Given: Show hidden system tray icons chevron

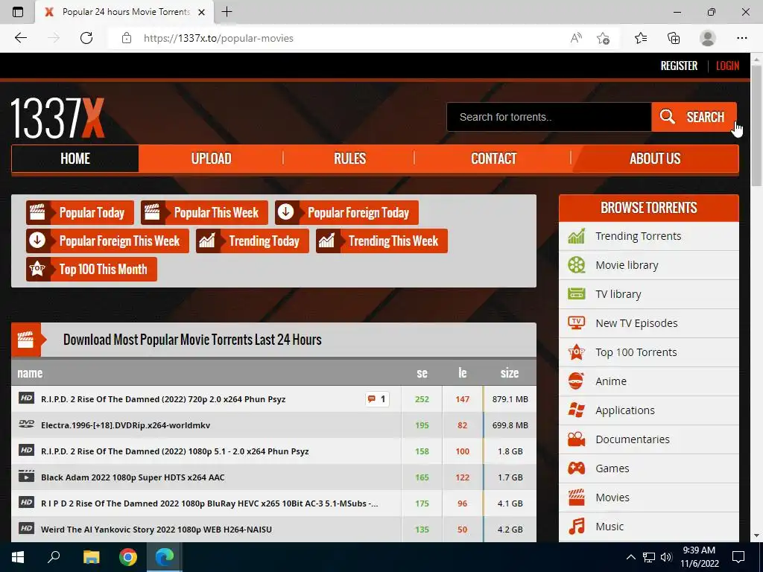Looking at the screenshot, I should [630, 557].
